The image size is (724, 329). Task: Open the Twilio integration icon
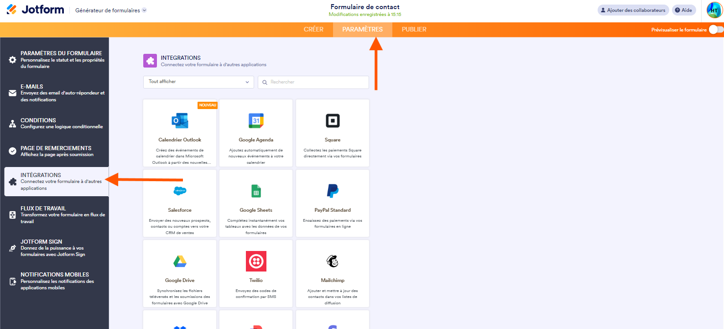(x=256, y=261)
